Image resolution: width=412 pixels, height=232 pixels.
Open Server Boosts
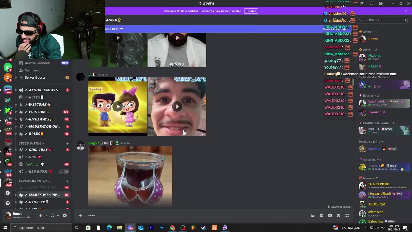point(44,78)
